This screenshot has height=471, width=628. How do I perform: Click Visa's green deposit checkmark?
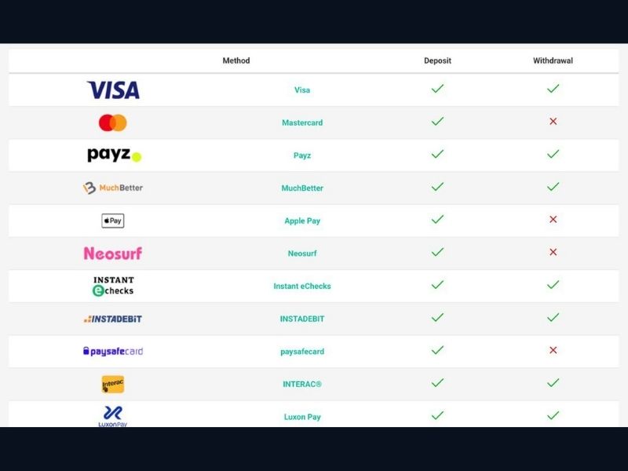click(x=437, y=89)
